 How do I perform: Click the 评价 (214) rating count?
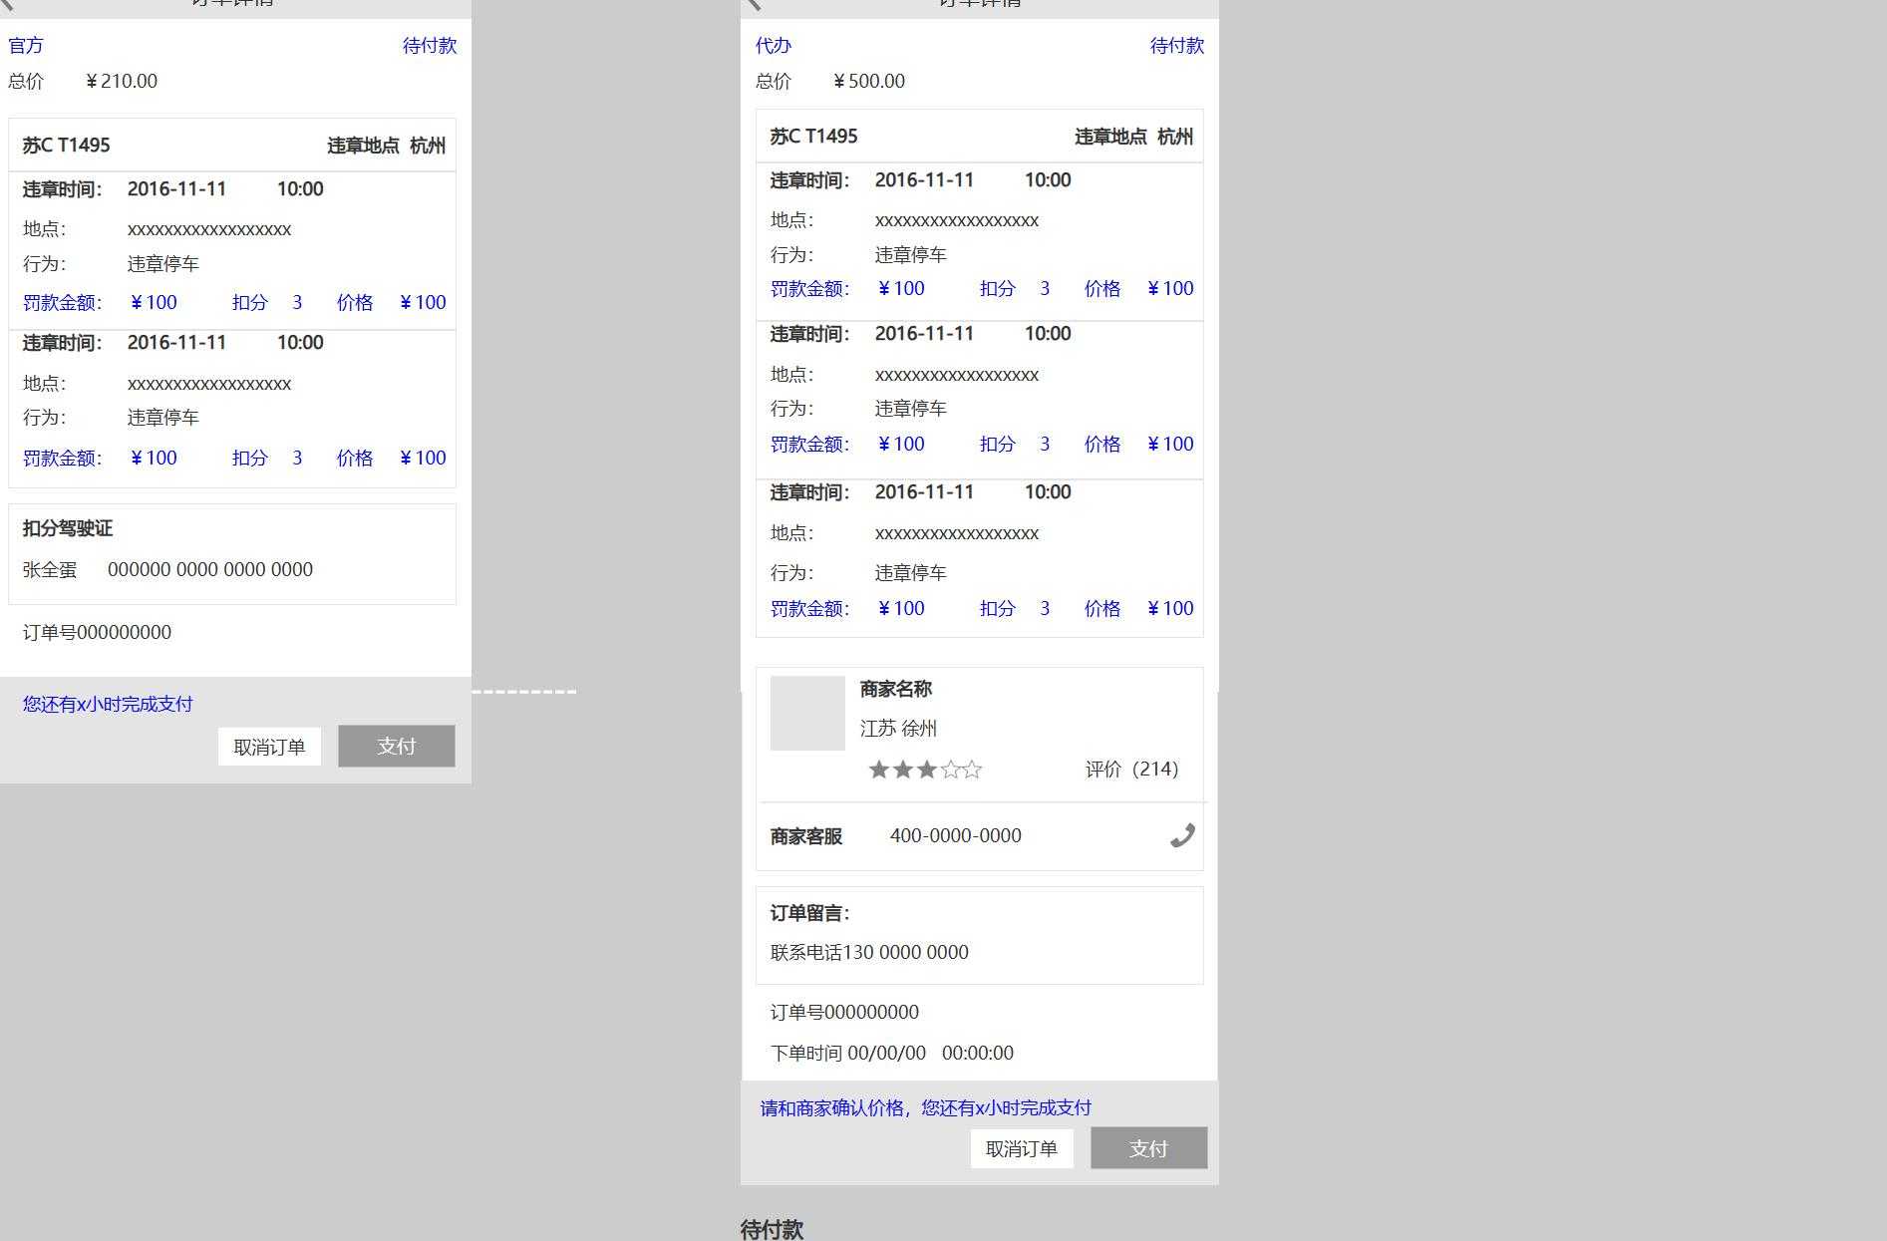click(x=1131, y=769)
